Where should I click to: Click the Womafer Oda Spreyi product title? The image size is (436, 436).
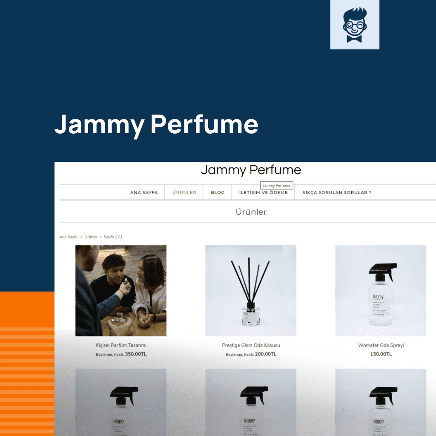(x=381, y=345)
